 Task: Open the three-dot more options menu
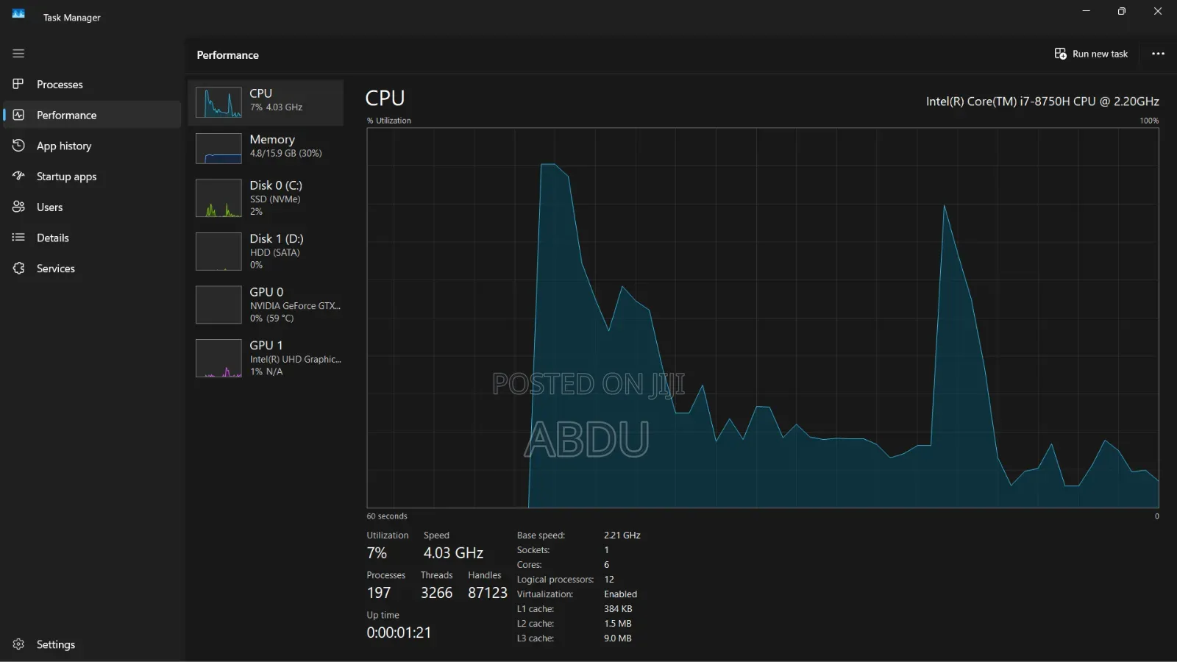tap(1158, 54)
